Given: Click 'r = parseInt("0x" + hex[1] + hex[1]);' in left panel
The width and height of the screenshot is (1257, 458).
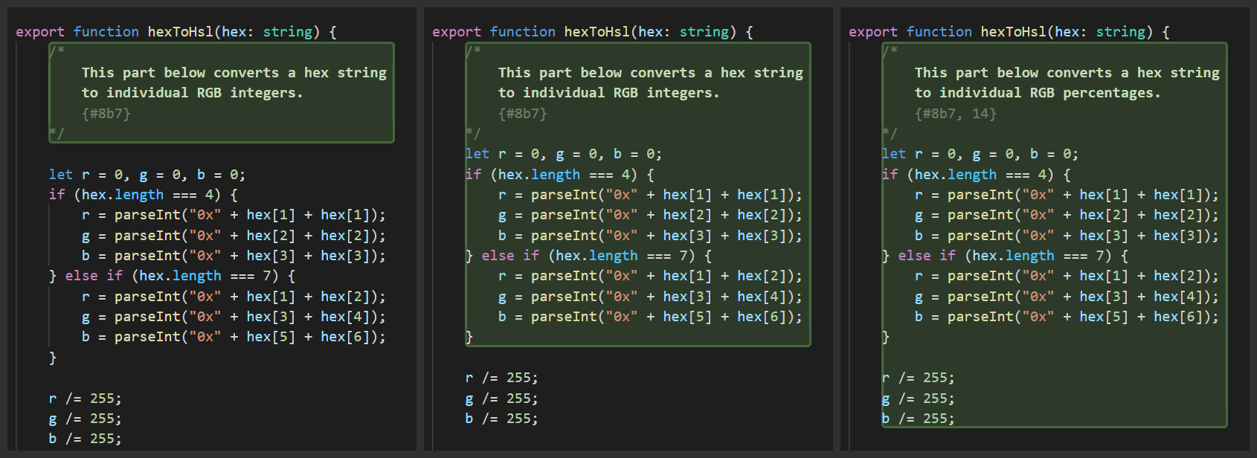Looking at the screenshot, I should point(234,215).
